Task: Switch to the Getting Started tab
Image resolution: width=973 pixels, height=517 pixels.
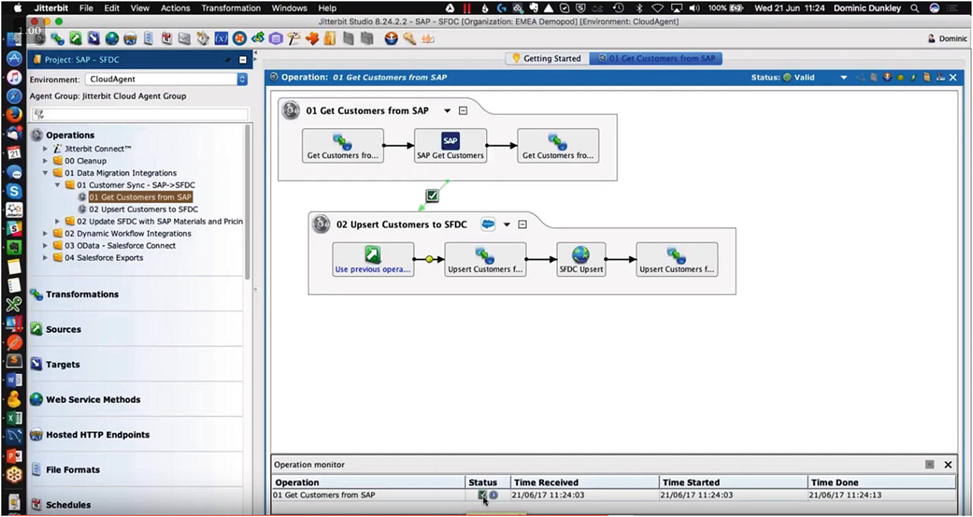Action: point(547,59)
